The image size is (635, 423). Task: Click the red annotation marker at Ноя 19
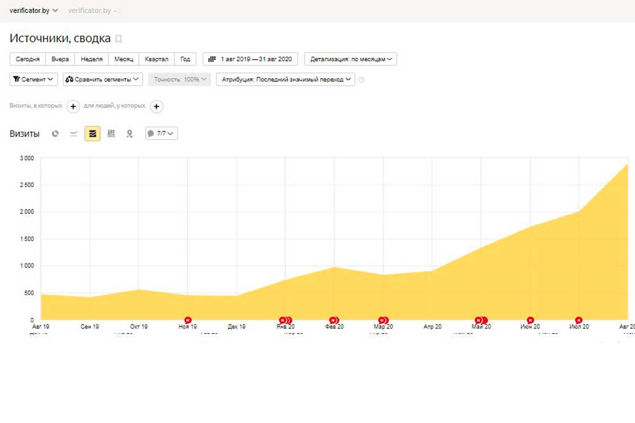coord(188,320)
